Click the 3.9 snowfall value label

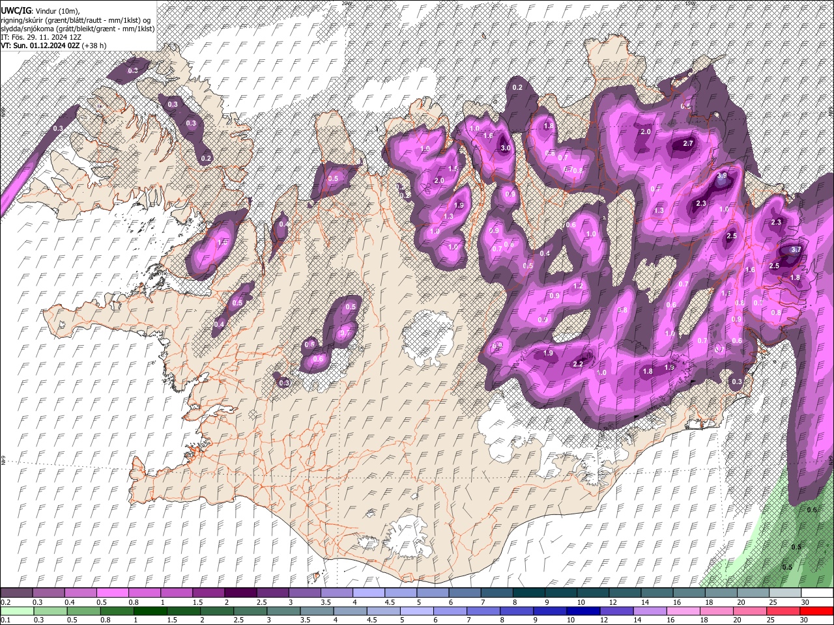point(722,176)
